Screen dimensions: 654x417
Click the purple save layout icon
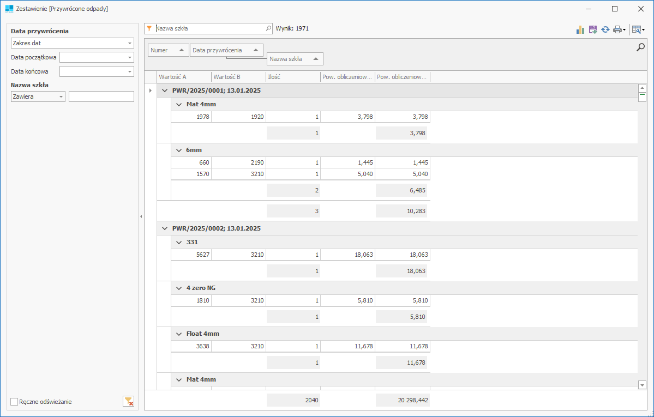click(593, 29)
